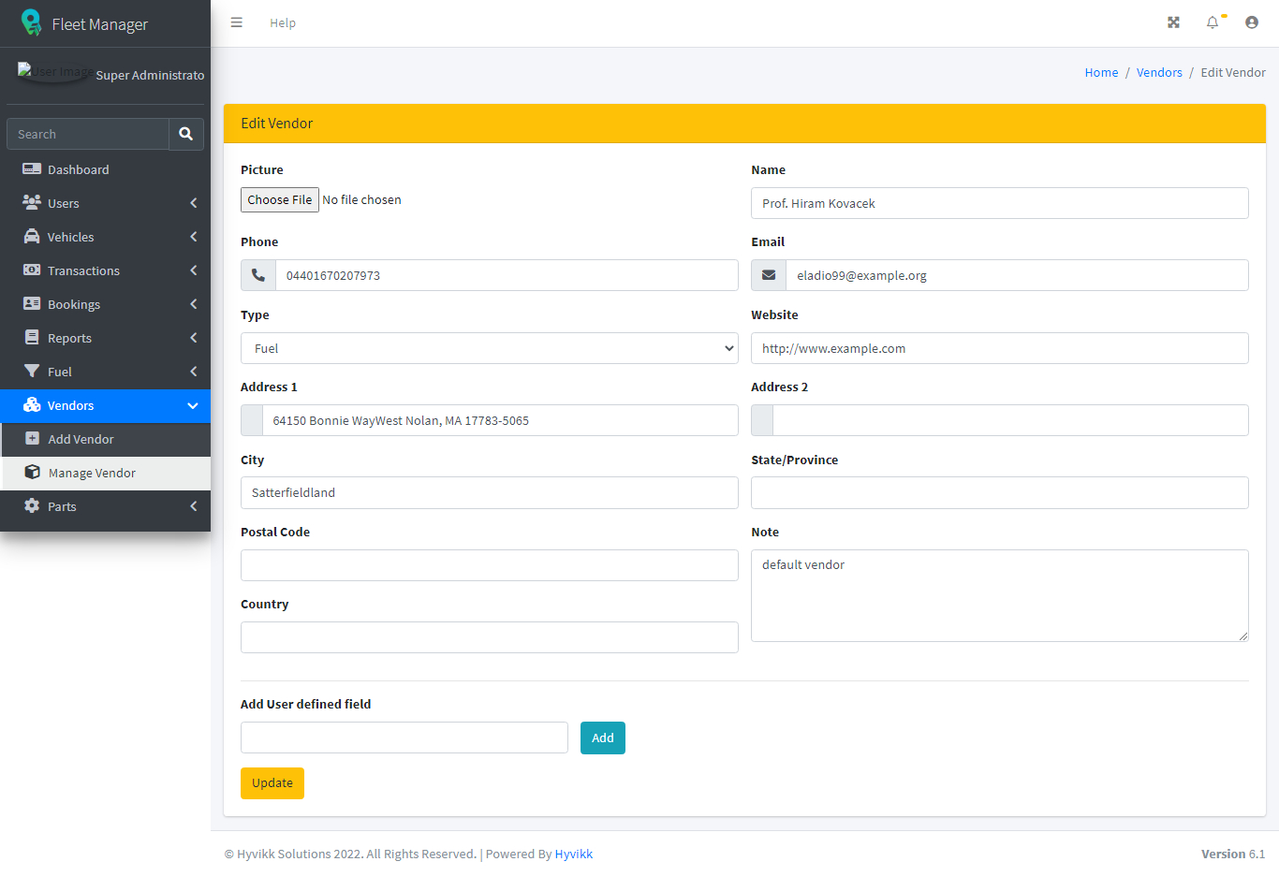The image size is (1279, 891).
Task: Click the Choose File button
Action: pyautogui.click(x=280, y=199)
